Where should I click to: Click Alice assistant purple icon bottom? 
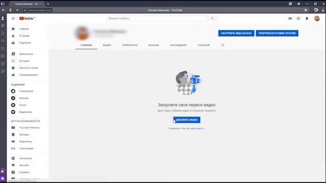pos(3,178)
